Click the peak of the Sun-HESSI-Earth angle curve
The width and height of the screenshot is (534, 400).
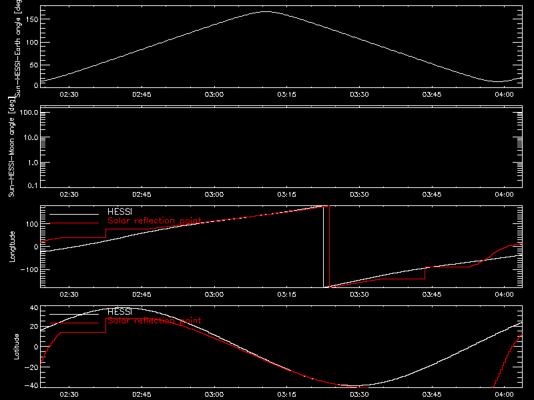(266, 12)
